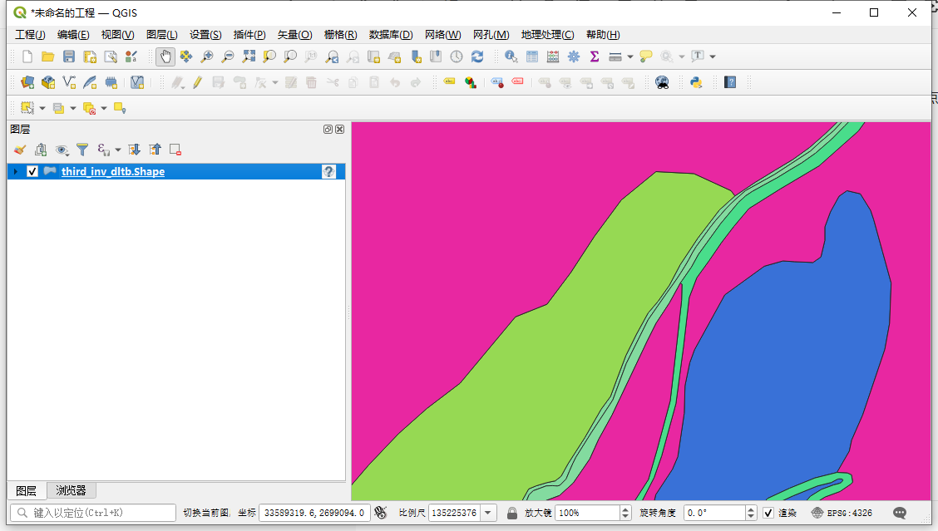
Task: Open manage map themes eye dropdown
Action: tap(62, 150)
